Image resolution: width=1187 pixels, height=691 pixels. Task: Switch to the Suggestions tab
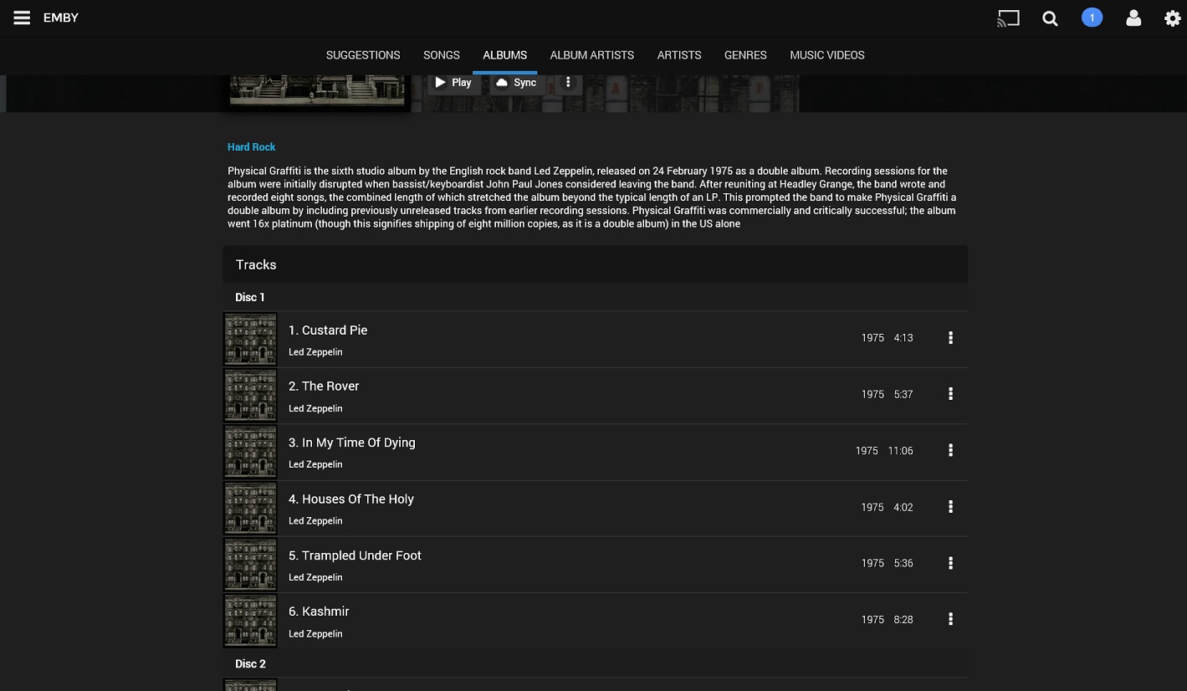point(363,55)
